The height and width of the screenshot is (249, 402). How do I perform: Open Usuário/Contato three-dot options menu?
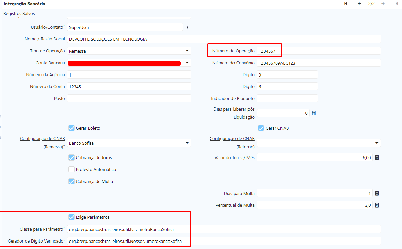tap(187, 27)
